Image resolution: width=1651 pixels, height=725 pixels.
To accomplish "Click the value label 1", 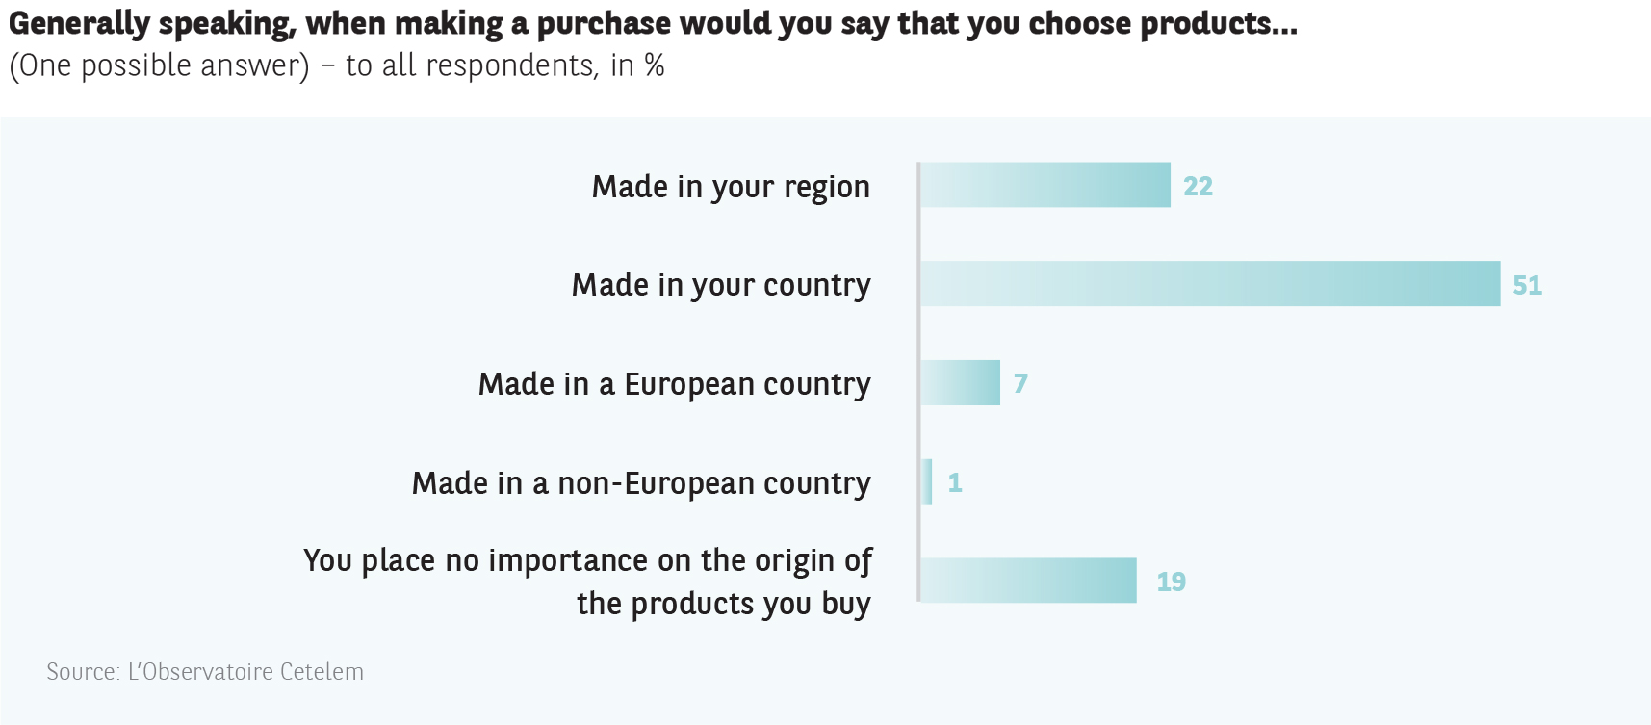I will pos(954,482).
